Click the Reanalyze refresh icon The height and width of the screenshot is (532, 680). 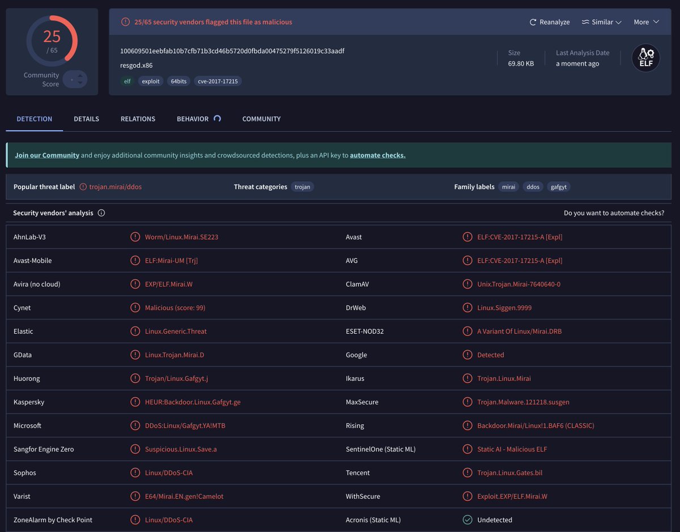[x=533, y=22]
